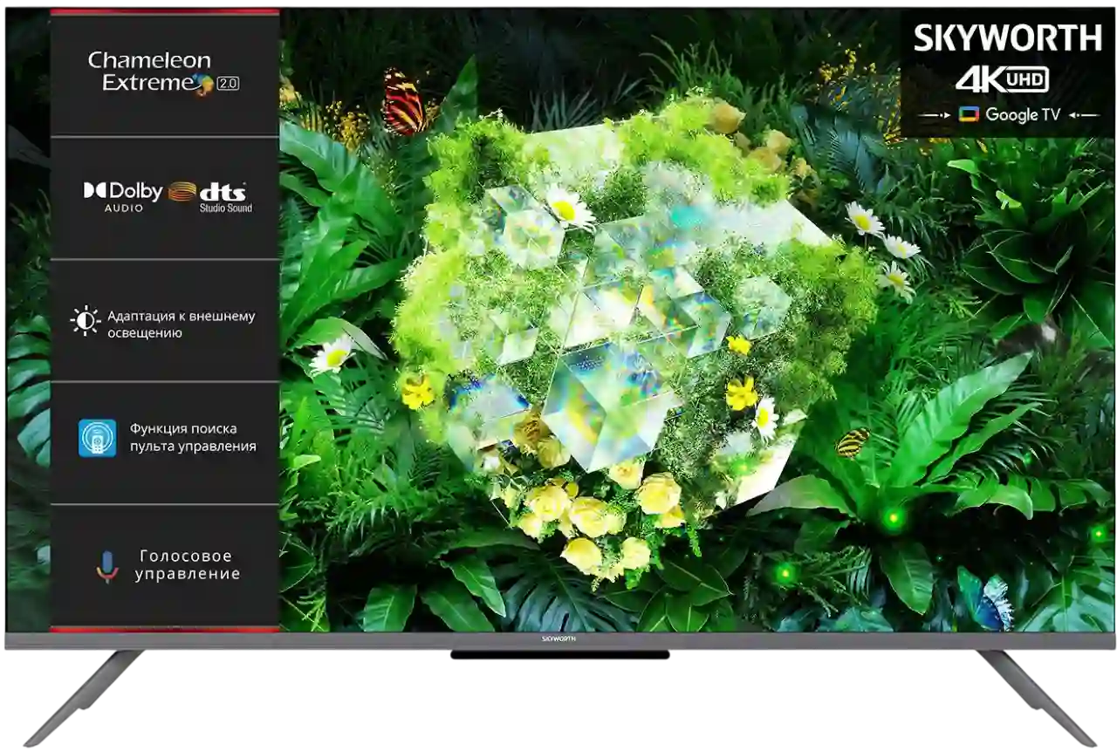Image resolution: width=1117 pixels, height=751 pixels.
Task: Select the ambient light adaptation sun icon
Action: [86, 321]
